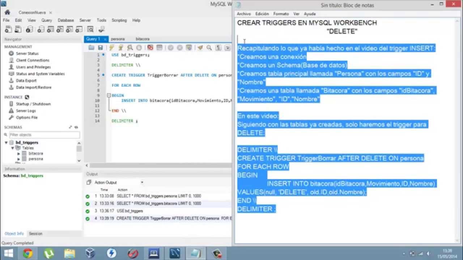Open Client Connections in Navigator
463x260 pixels.
[x=33, y=60]
